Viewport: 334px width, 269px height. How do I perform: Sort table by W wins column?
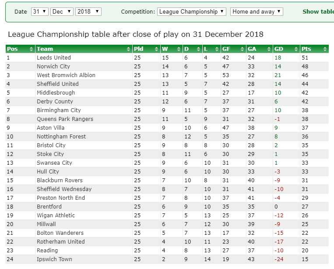click(179, 49)
